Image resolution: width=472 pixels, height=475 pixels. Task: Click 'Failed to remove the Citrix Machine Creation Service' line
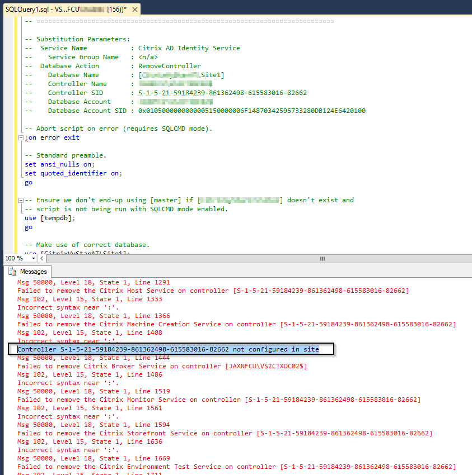point(236,325)
